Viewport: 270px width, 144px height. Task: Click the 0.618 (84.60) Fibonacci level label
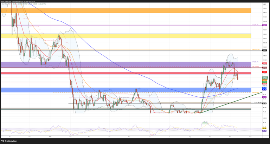(x=258, y=102)
